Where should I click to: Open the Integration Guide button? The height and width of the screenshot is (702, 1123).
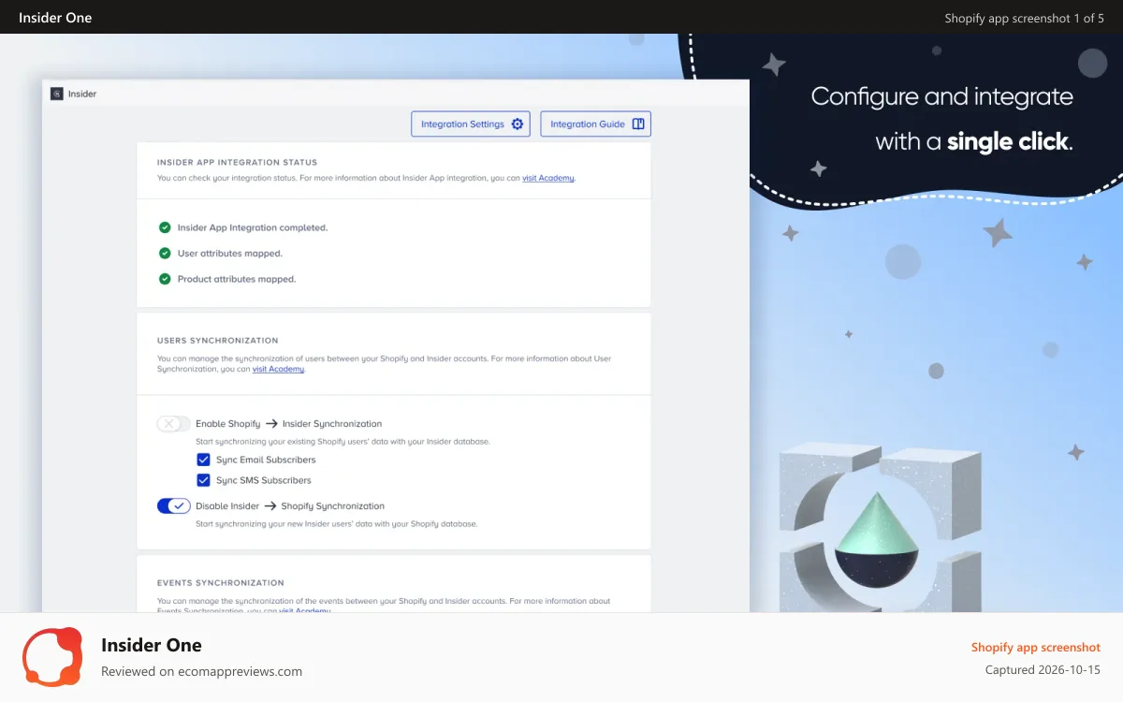596,124
